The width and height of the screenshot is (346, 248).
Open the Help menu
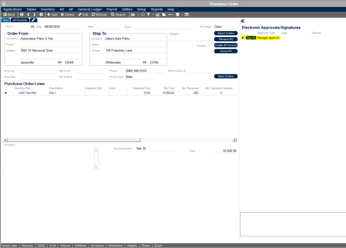click(x=171, y=9)
